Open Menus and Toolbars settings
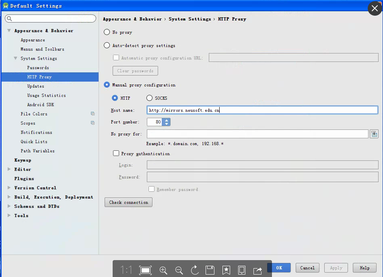The height and width of the screenshot is (277, 383). pos(42,49)
